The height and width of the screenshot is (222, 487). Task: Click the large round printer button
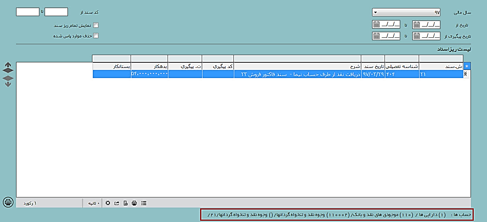click(x=8, y=202)
